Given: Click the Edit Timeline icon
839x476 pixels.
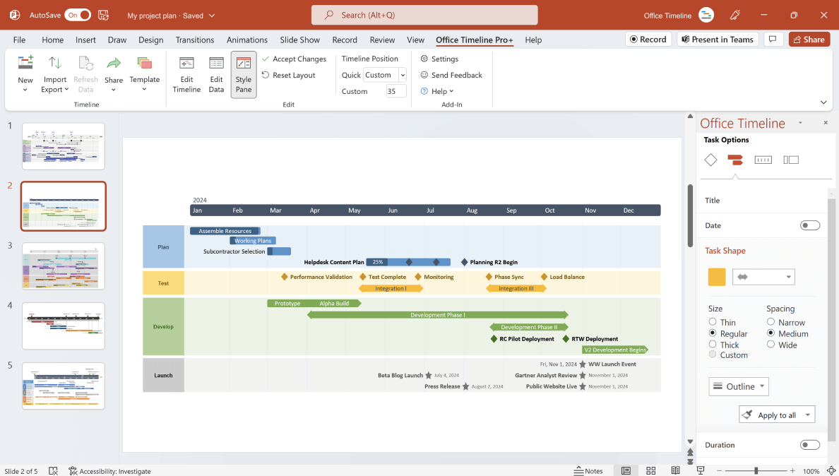Looking at the screenshot, I should [x=186, y=74].
